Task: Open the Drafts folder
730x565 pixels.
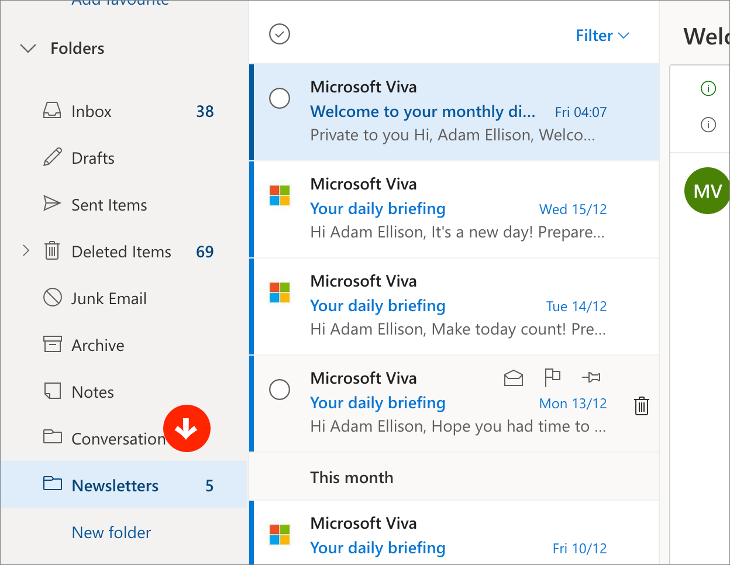Action: pyautogui.click(x=123, y=158)
